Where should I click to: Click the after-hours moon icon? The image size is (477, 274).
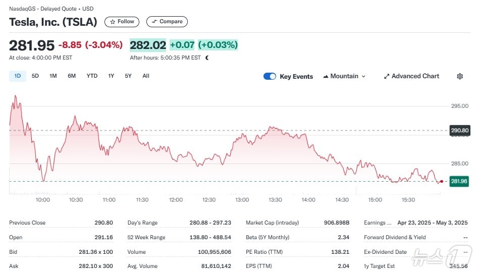coord(207,58)
